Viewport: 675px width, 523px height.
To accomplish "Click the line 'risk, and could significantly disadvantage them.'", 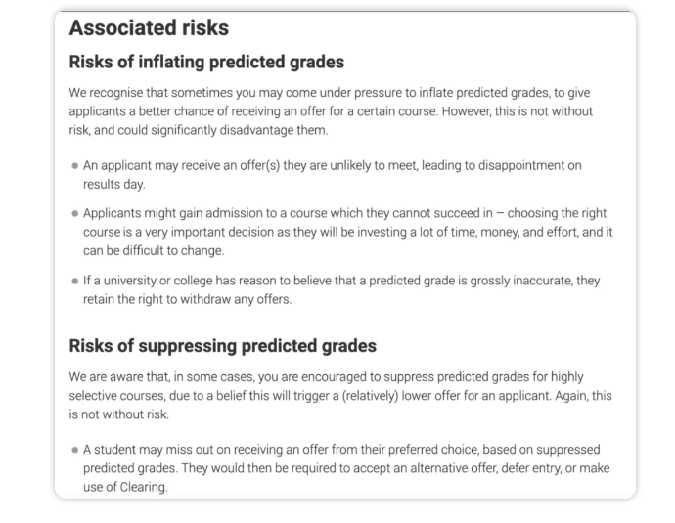I will pos(199,130).
